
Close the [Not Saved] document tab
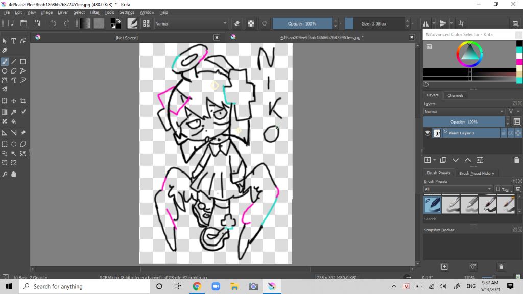217,37
